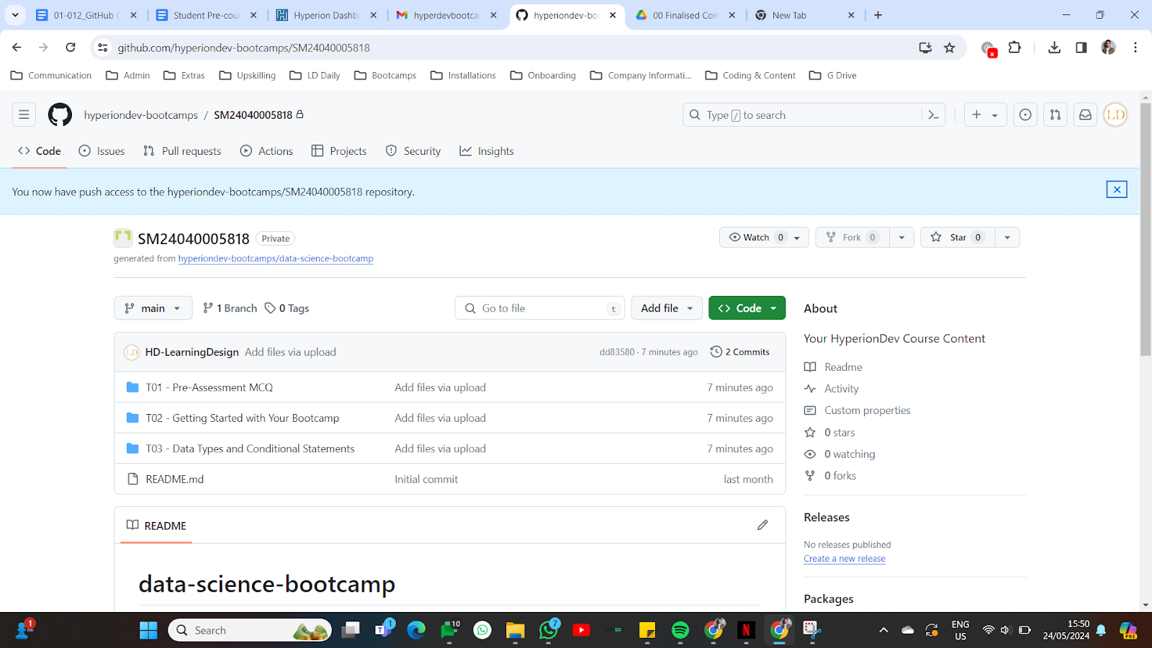The image size is (1152, 648).
Task: Open the hamburger navigation menu
Action: coord(24,115)
